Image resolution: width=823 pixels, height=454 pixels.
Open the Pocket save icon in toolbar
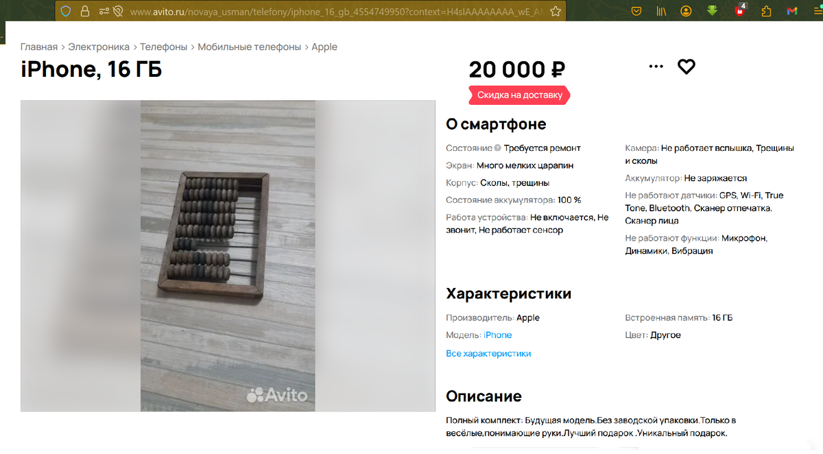pos(636,11)
